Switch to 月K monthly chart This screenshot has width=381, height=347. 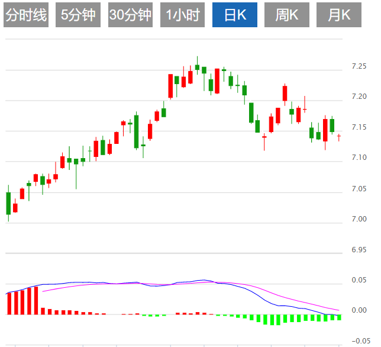pos(339,15)
